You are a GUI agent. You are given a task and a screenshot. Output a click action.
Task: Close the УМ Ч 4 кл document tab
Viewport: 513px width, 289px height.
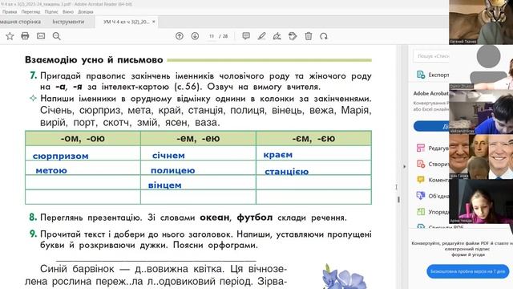(x=153, y=22)
